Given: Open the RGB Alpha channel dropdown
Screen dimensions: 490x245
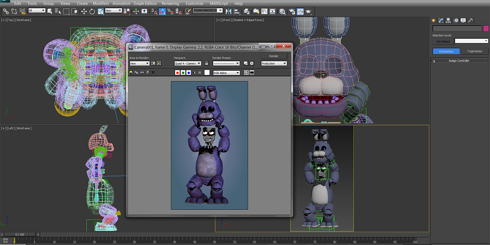Looking at the screenshot, I should (227, 73).
